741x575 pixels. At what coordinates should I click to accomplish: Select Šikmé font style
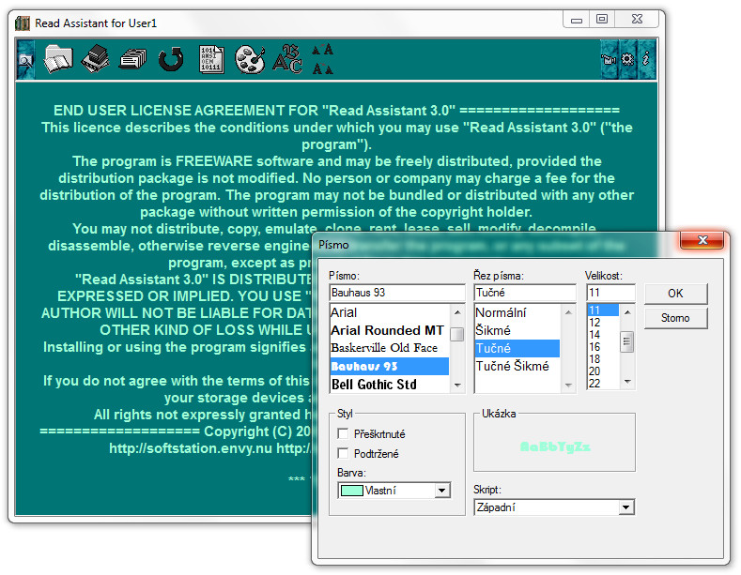517,330
